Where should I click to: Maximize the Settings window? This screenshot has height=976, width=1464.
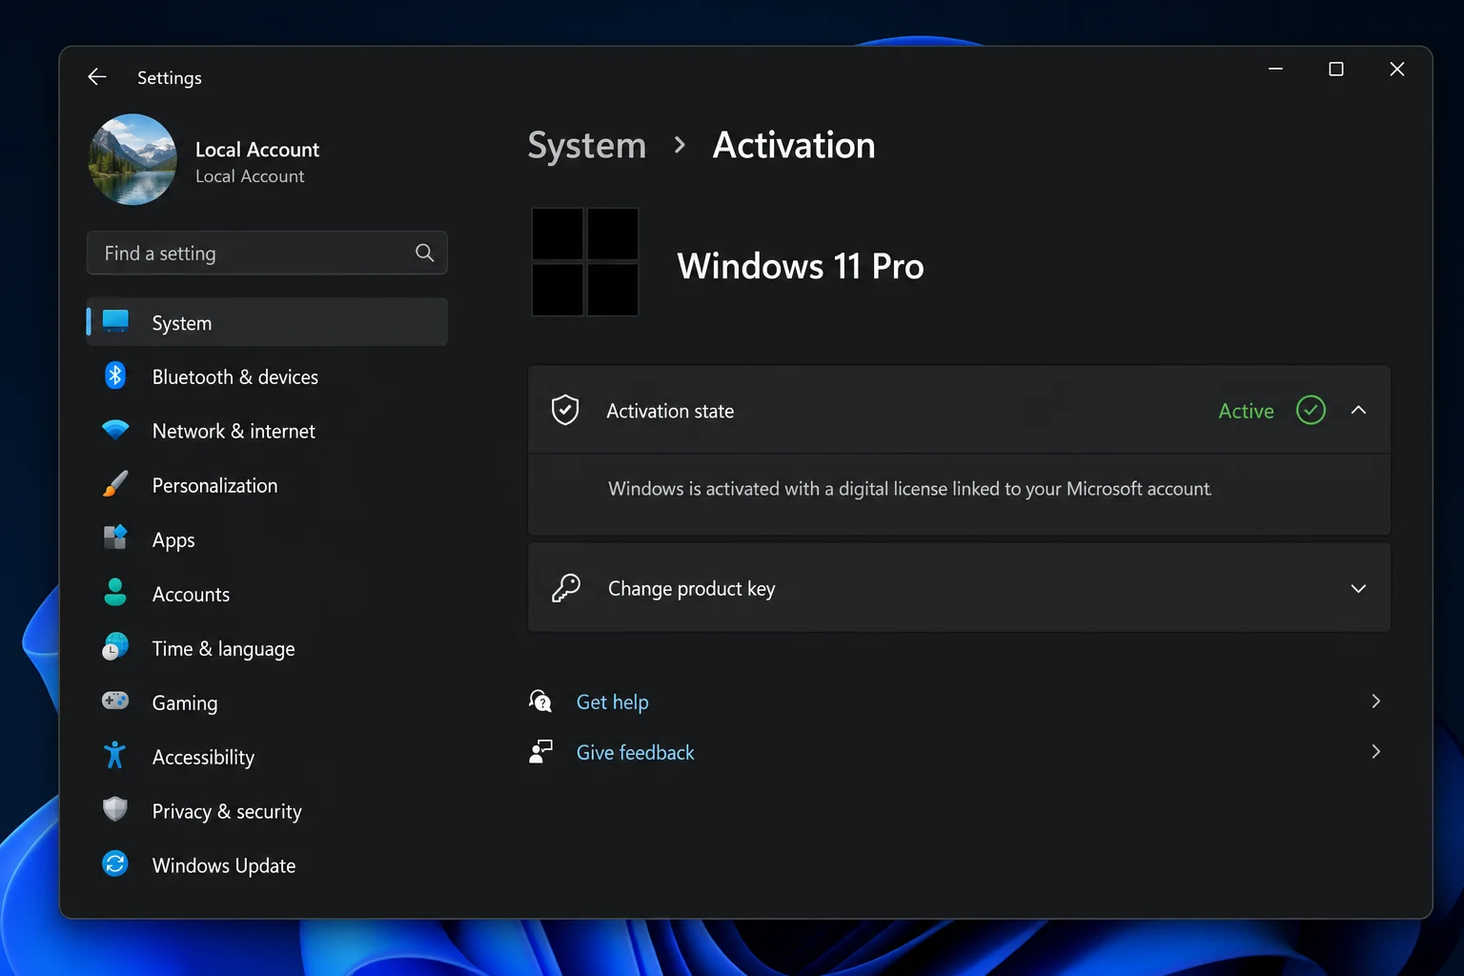[x=1336, y=69]
